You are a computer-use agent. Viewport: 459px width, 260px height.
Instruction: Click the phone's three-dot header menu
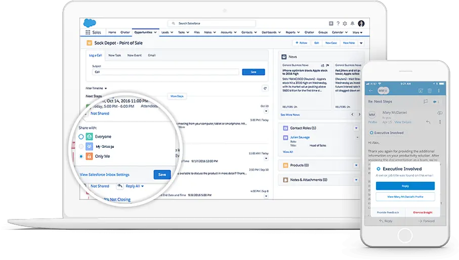[x=439, y=91]
